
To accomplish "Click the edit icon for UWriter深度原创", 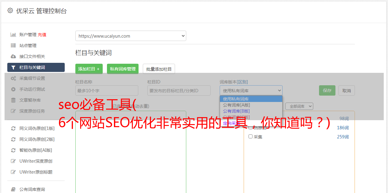I will (x=13, y=161).
